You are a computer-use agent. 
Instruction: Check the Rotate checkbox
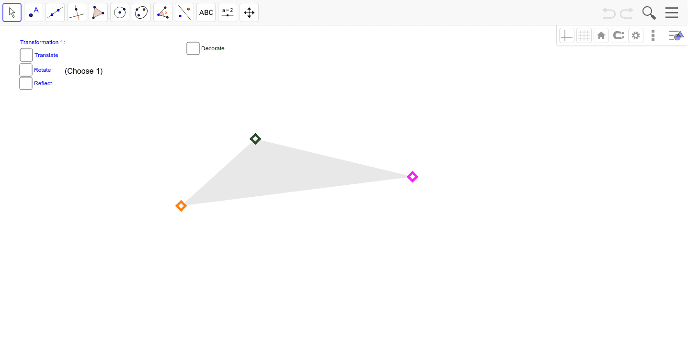click(x=26, y=70)
